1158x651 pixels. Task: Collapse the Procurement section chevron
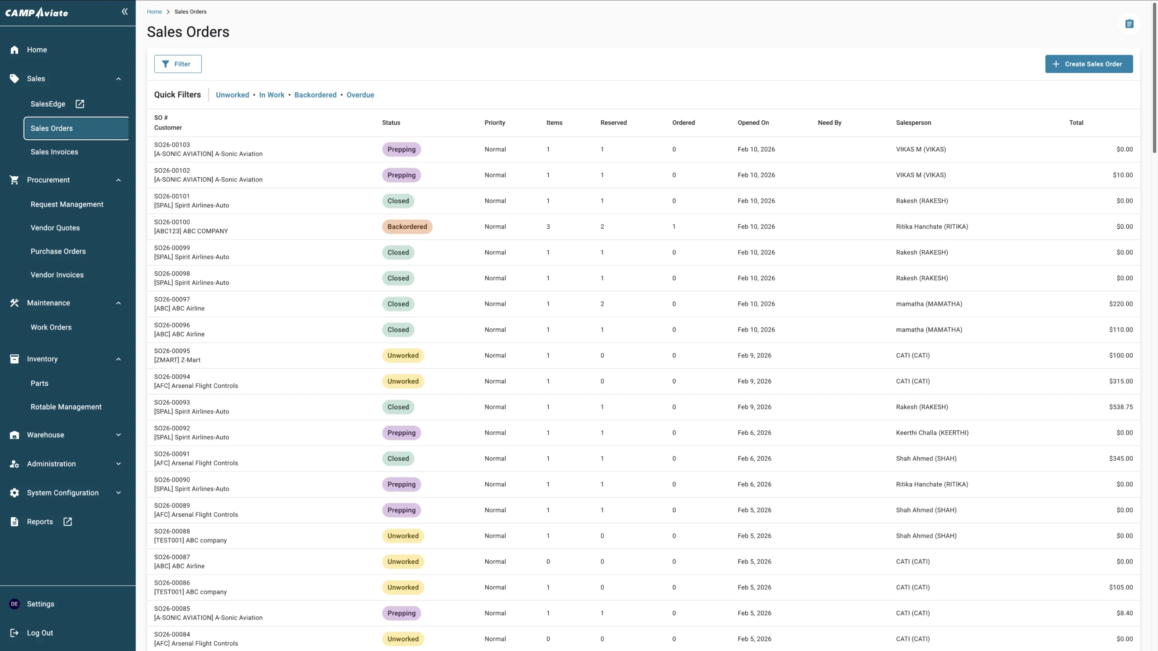click(119, 180)
